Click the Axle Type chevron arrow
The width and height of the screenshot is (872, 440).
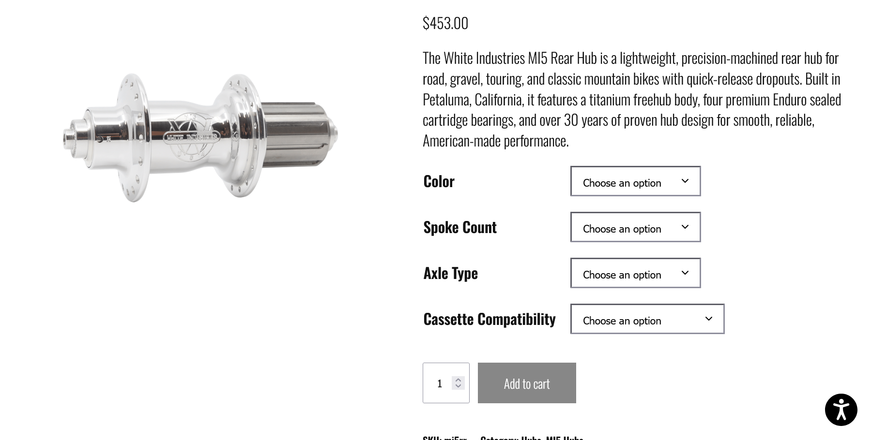tap(685, 273)
